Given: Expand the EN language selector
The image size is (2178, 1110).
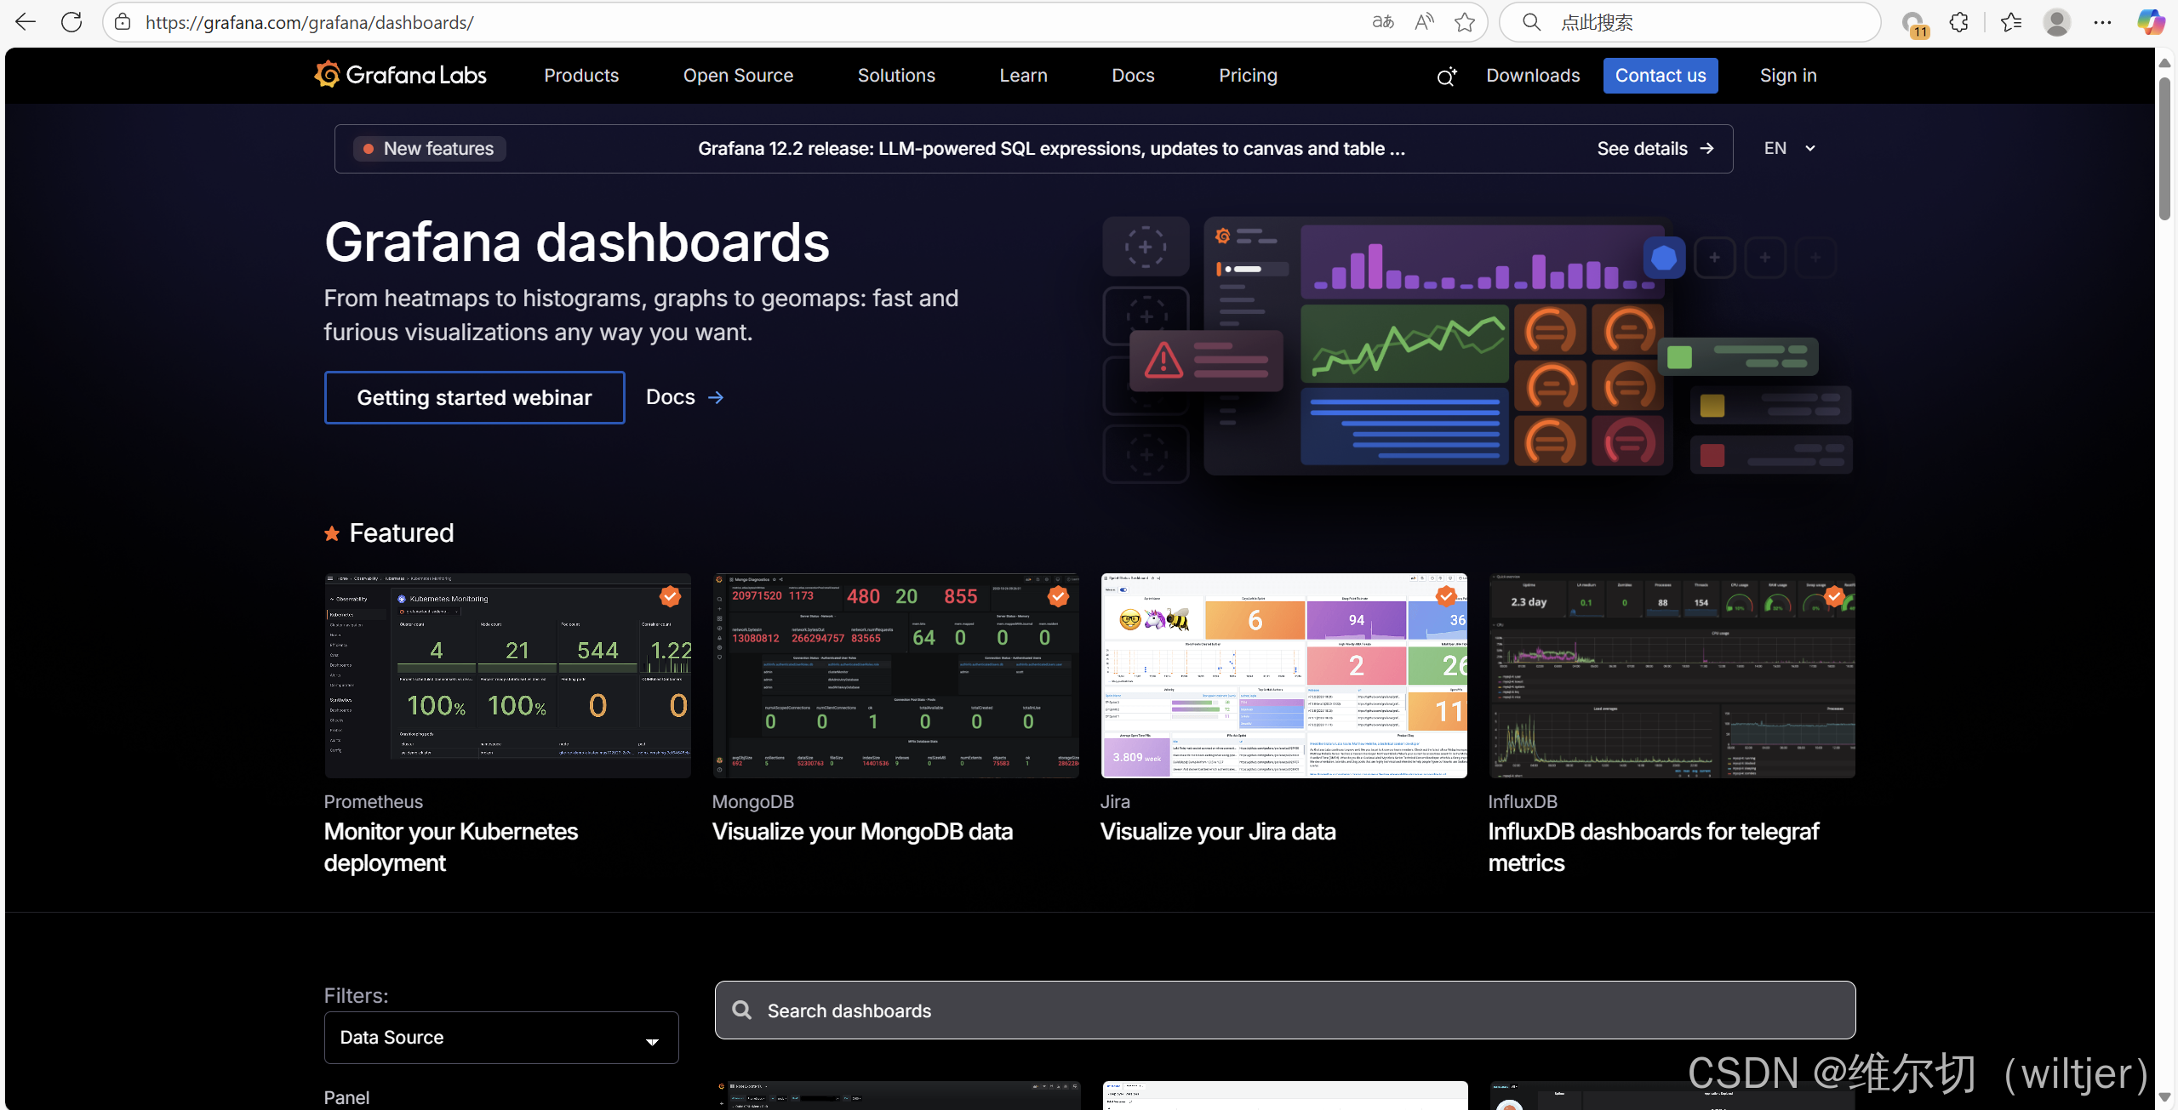Looking at the screenshot, I should coord(1789,148).
